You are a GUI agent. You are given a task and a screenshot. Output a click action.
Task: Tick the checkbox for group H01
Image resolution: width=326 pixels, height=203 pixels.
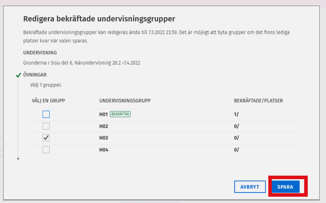[46, 114]
